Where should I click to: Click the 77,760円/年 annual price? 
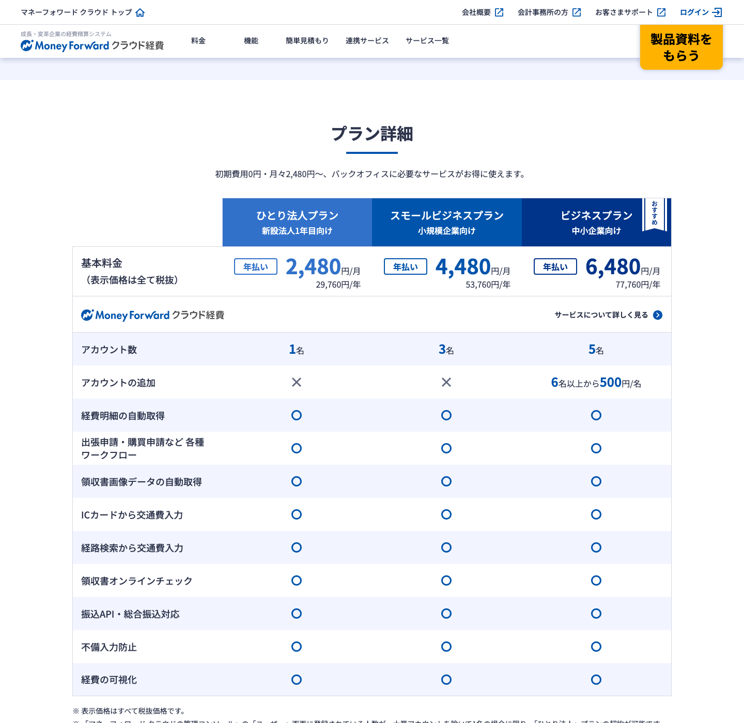pos(638,285)
